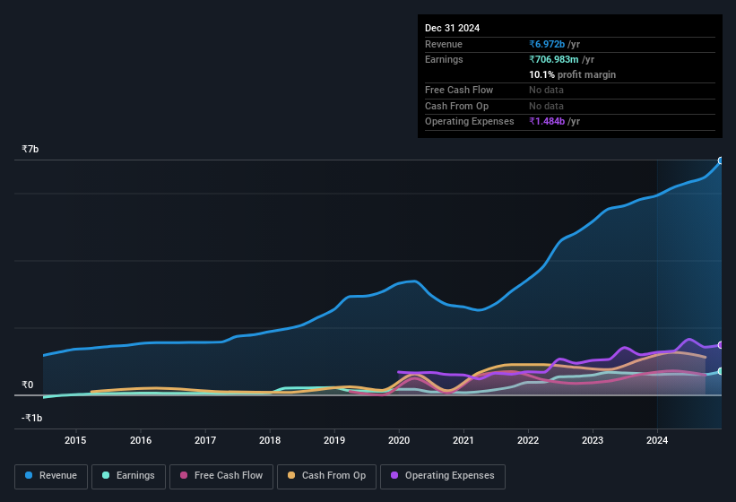
Task: Click the 2022 x-axis label
Action: (528, 440)
